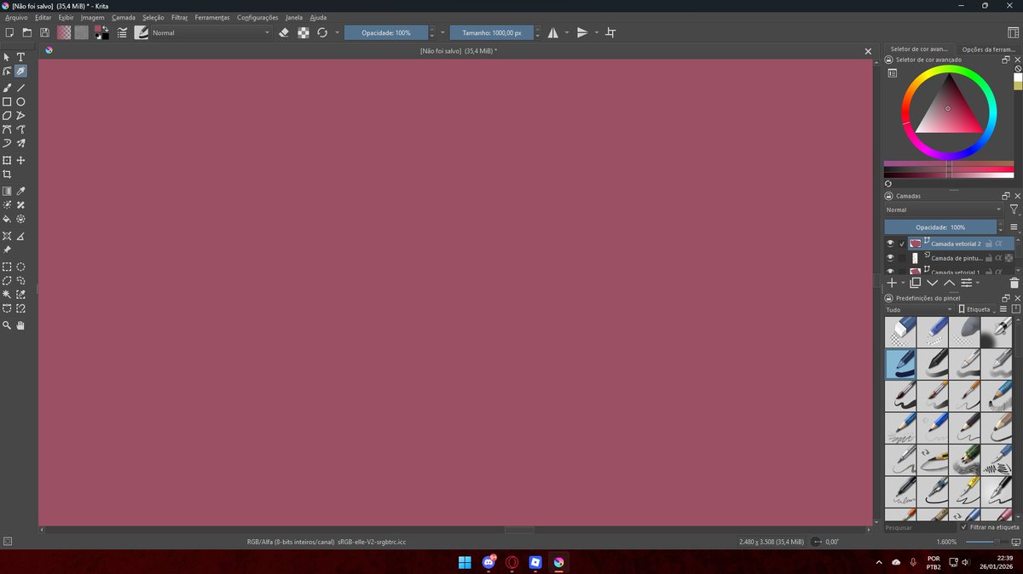This screenshot has height=574, width=1023.
Task: Toggle lock on Camada vetorial 2
Action: (988, 244)
